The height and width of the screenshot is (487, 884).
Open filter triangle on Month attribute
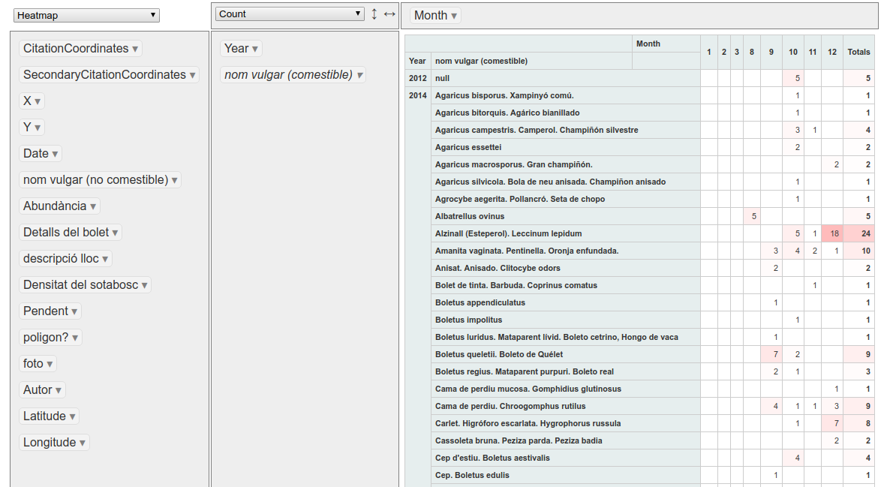(x=454, y=16)
